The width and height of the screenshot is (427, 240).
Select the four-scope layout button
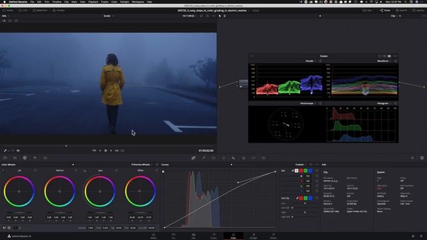point(389,56)
